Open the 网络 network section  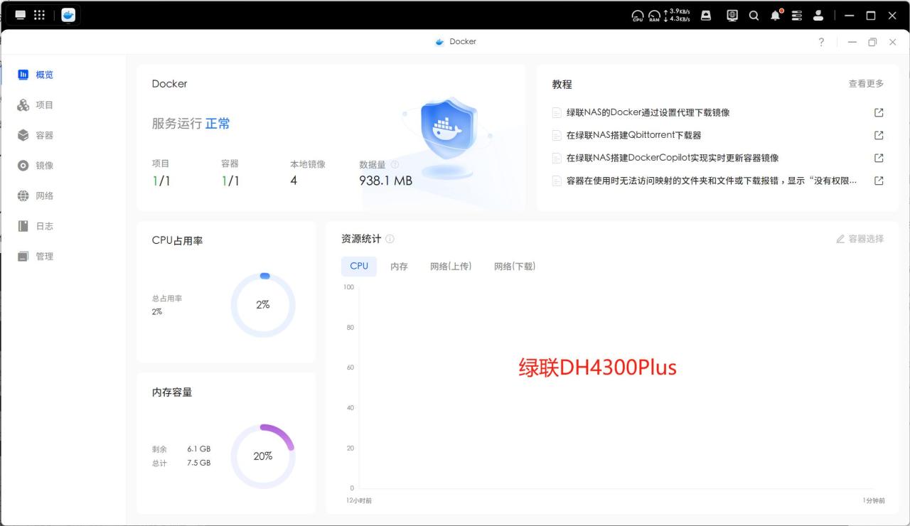(36, 195)
